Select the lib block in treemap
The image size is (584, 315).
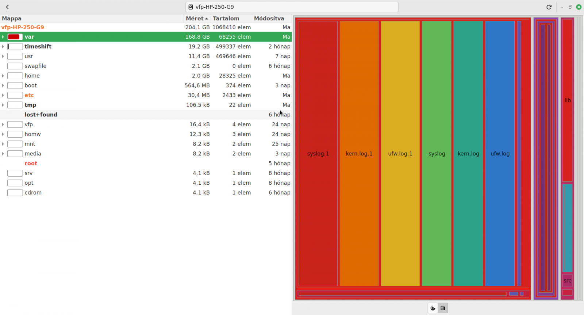coord(567,100)
